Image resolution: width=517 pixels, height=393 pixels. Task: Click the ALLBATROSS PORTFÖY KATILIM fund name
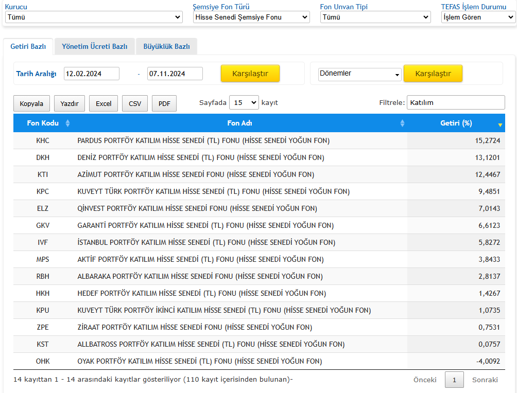(211, 344)
